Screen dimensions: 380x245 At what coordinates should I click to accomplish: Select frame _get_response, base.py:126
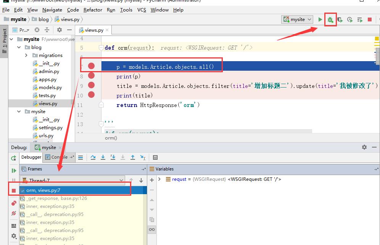click(57, 198)
